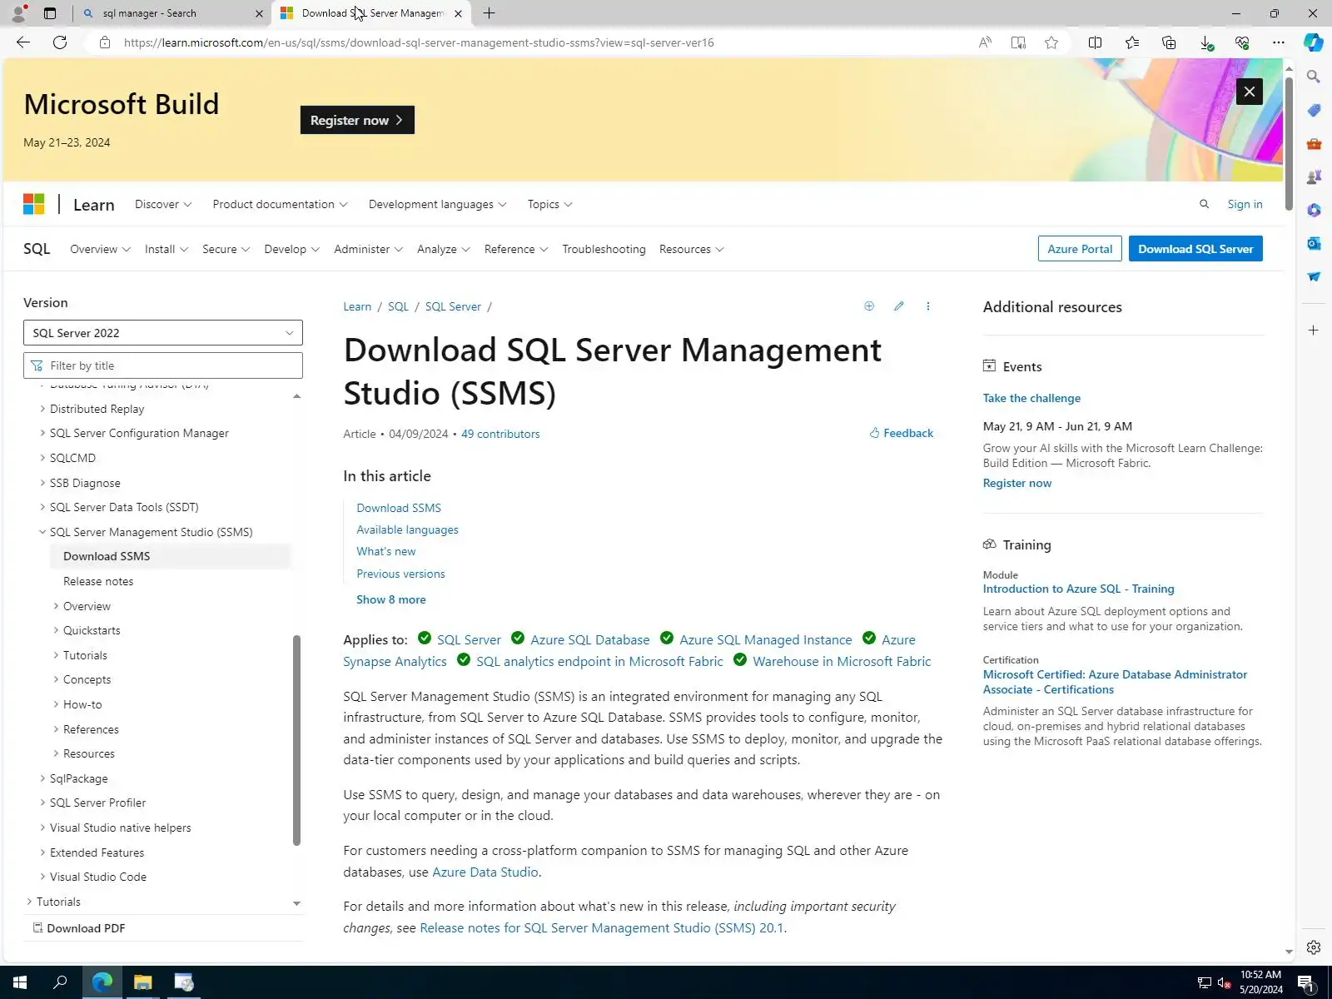This screenshot has height=999, width=1332.
Task: Open article more actions menu
Action: pyautogui.click(x=928, y=306)
